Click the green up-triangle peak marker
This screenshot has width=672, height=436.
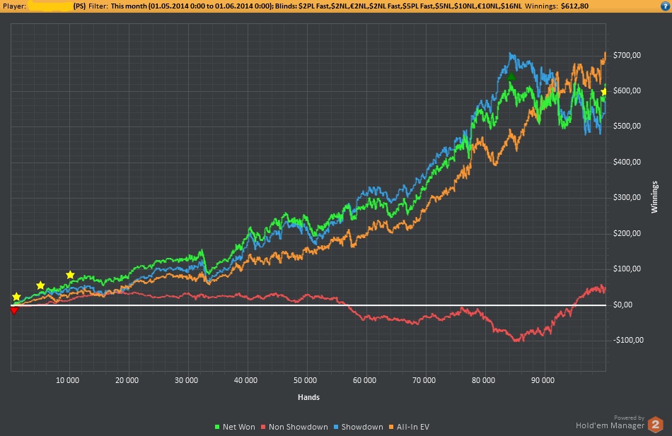(x=511, y=76)
